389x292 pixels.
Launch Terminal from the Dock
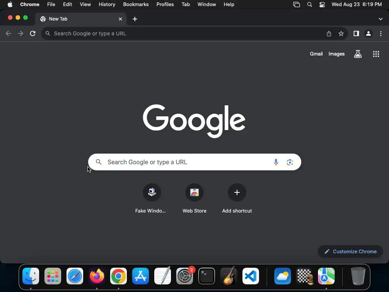coord(207,276)
